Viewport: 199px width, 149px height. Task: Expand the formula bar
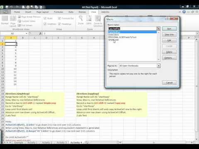pyautogui.click(x=197, y=34)
